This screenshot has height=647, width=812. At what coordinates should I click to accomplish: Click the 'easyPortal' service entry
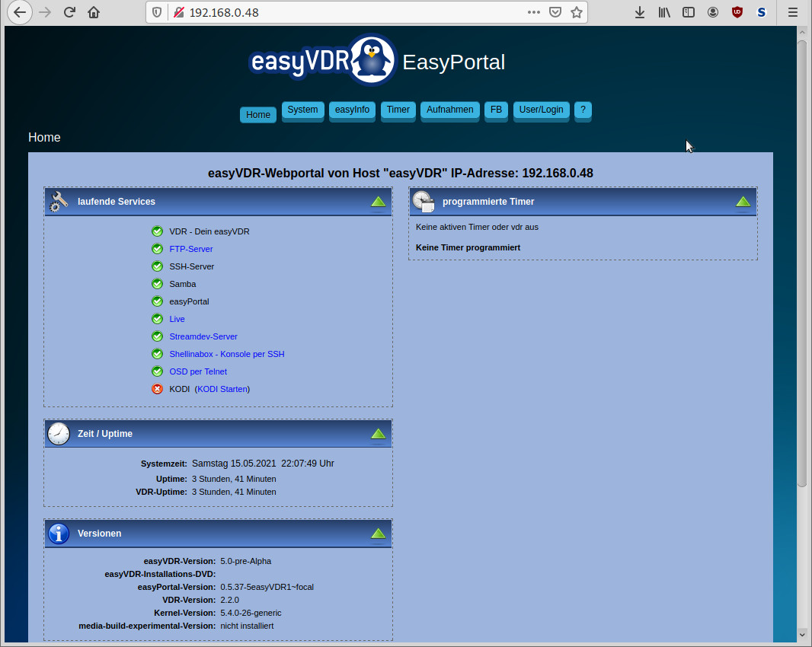[189, 301]
